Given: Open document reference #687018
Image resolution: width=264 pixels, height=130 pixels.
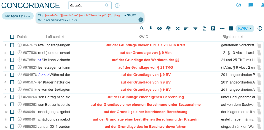Looking at the screenshot, I should pyautogui.click(x=30, y=90).
